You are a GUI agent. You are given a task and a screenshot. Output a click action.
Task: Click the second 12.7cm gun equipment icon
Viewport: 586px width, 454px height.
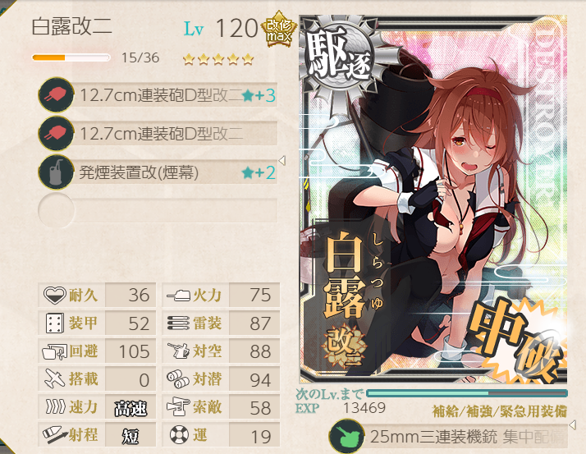56,134
